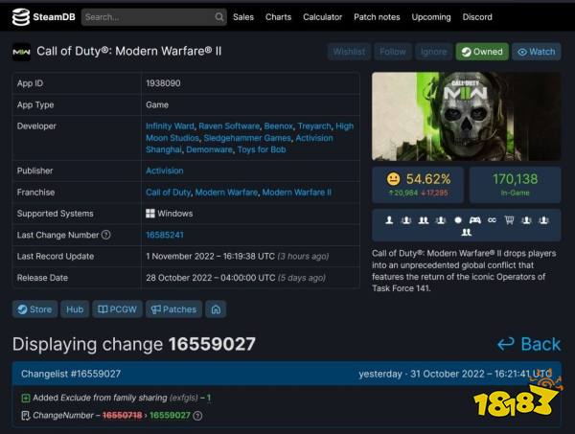The image size is (575, 434).
Task: Click the neutral face rating emoji
Action: pyautogui.click(x=394, y=179)
